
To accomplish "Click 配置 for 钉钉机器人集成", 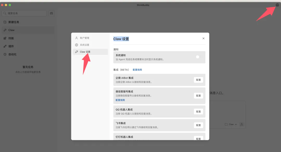I will [198, 138].
